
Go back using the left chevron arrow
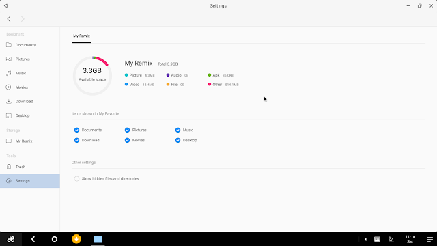9,19
